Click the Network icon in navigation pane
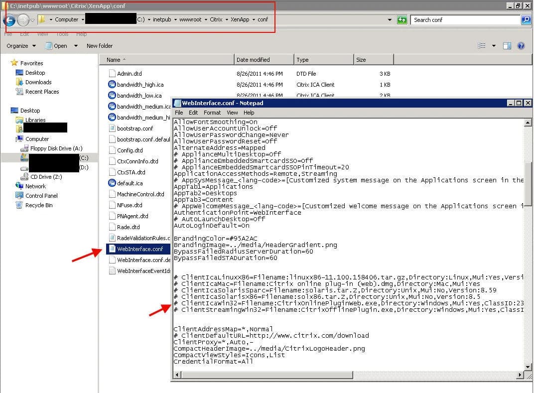Viewport: 534px width, 393px height. click(x=19, y=186)
